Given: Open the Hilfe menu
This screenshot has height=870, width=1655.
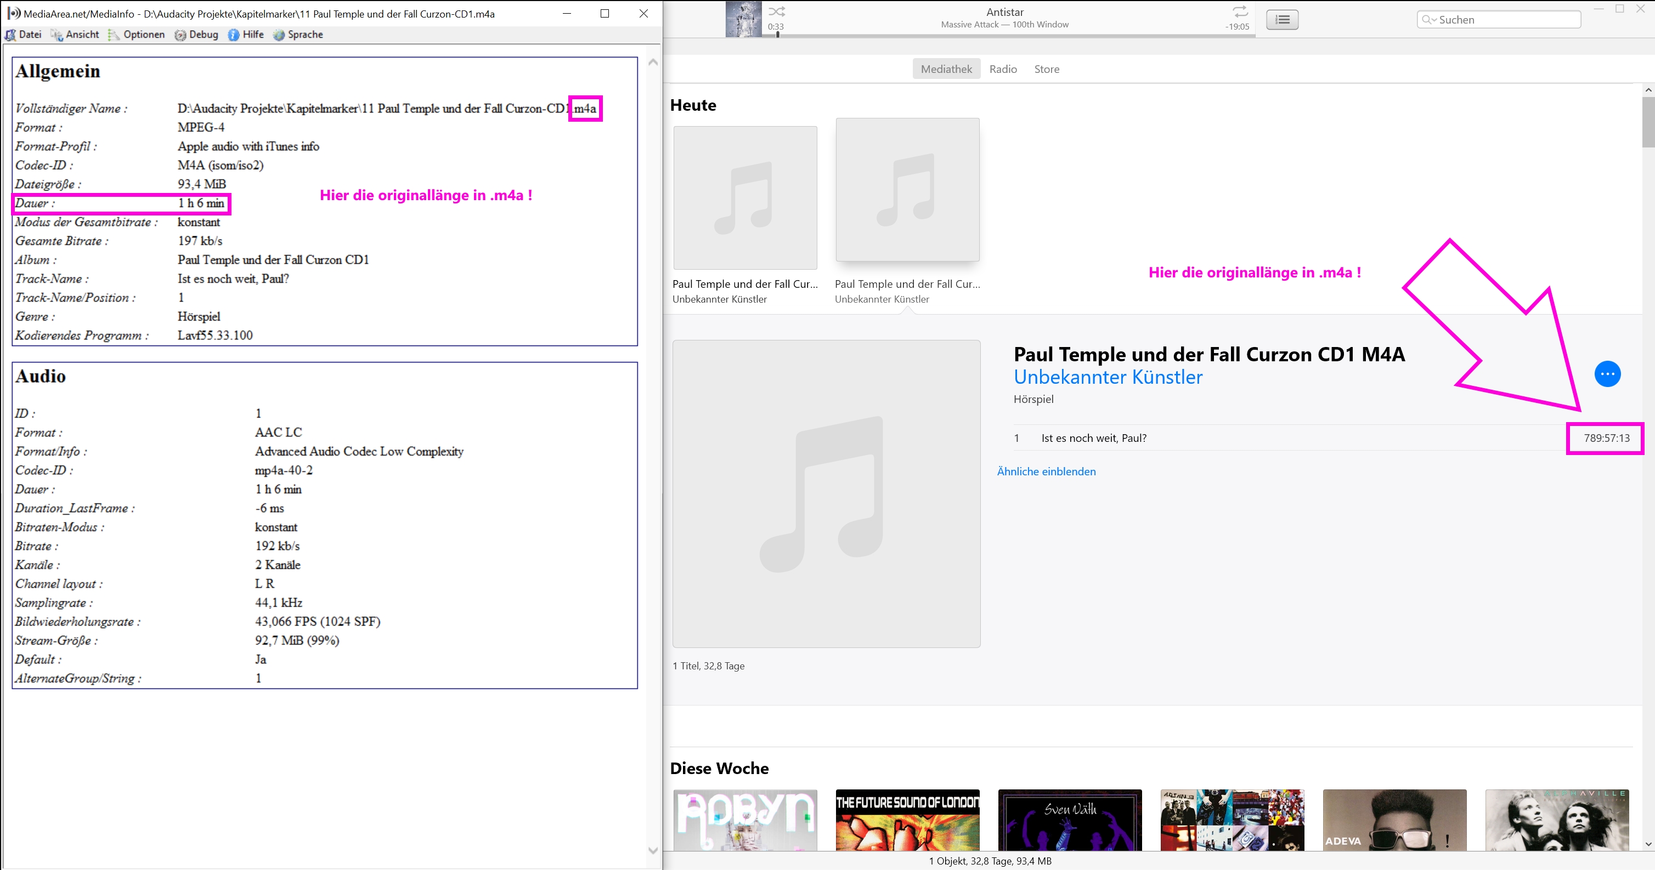Looking at the screenshot, I should pyautogui.click(x=246, y=35).
